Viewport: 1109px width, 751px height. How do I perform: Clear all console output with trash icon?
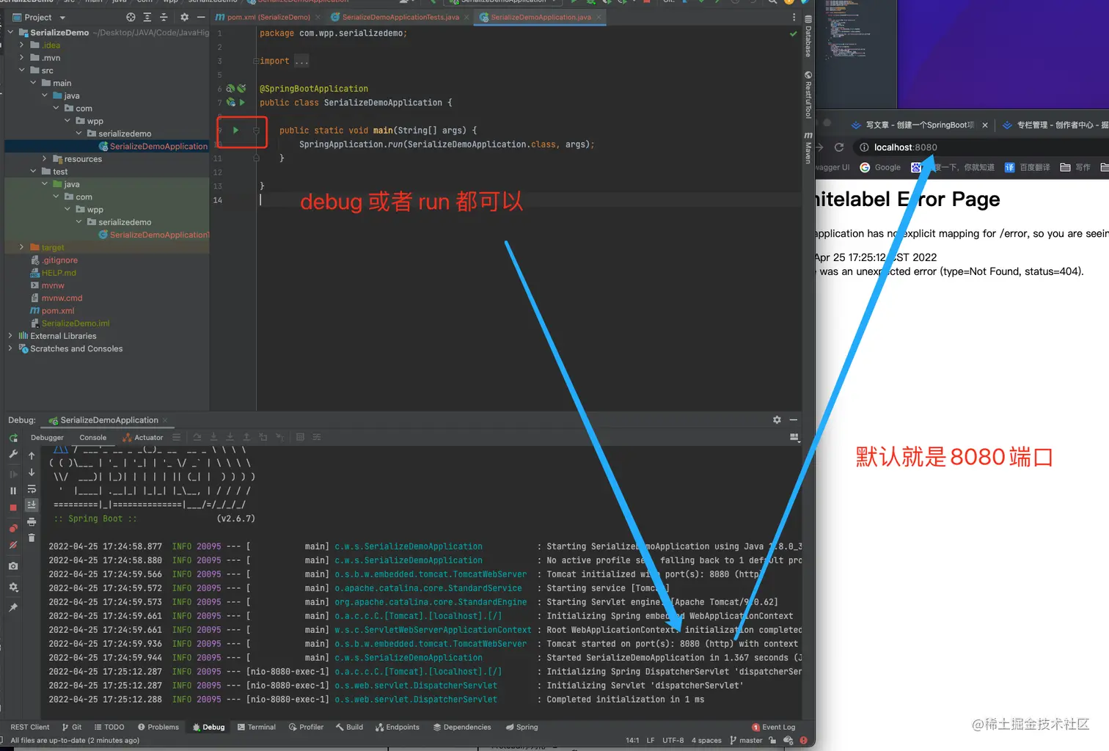pyautogui.click(x=32, y=538)
